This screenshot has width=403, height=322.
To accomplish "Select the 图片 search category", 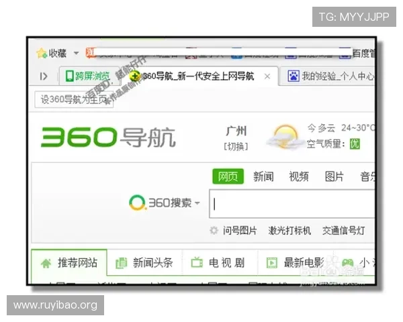I will click(x=334, y=176).
